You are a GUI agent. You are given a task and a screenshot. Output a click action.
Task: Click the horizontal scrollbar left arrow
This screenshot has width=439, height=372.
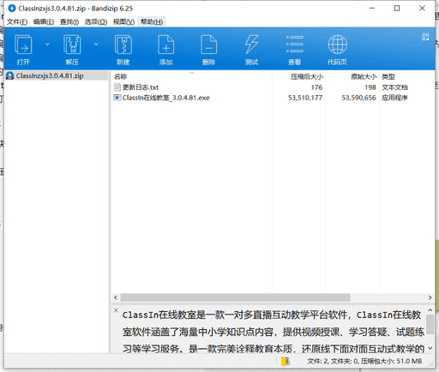click(116, 297)
